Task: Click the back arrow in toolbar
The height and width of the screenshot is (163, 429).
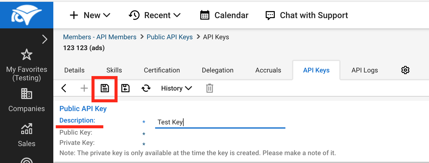Action: click(x=64, y=88)
